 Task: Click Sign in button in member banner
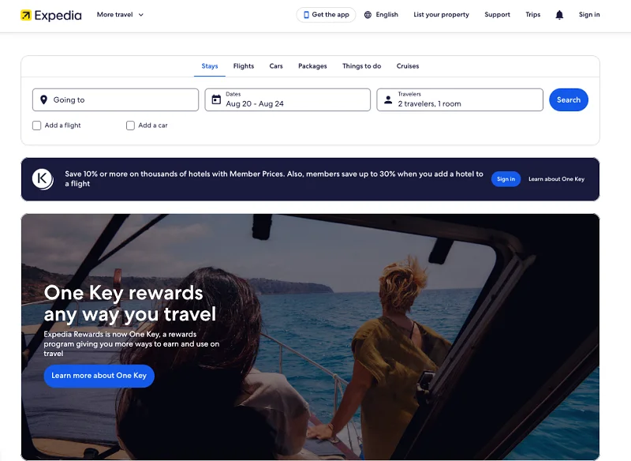(506, 179)
